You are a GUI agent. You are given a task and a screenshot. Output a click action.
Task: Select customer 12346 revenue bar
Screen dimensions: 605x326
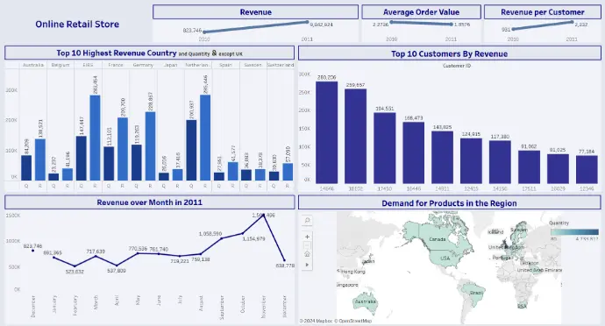click(x=587, y=169)
